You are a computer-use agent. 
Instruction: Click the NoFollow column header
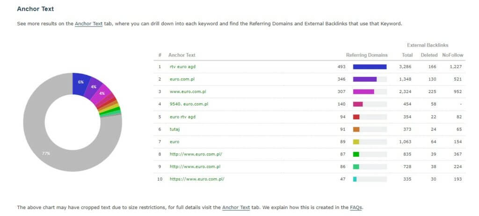pos(452,55)
